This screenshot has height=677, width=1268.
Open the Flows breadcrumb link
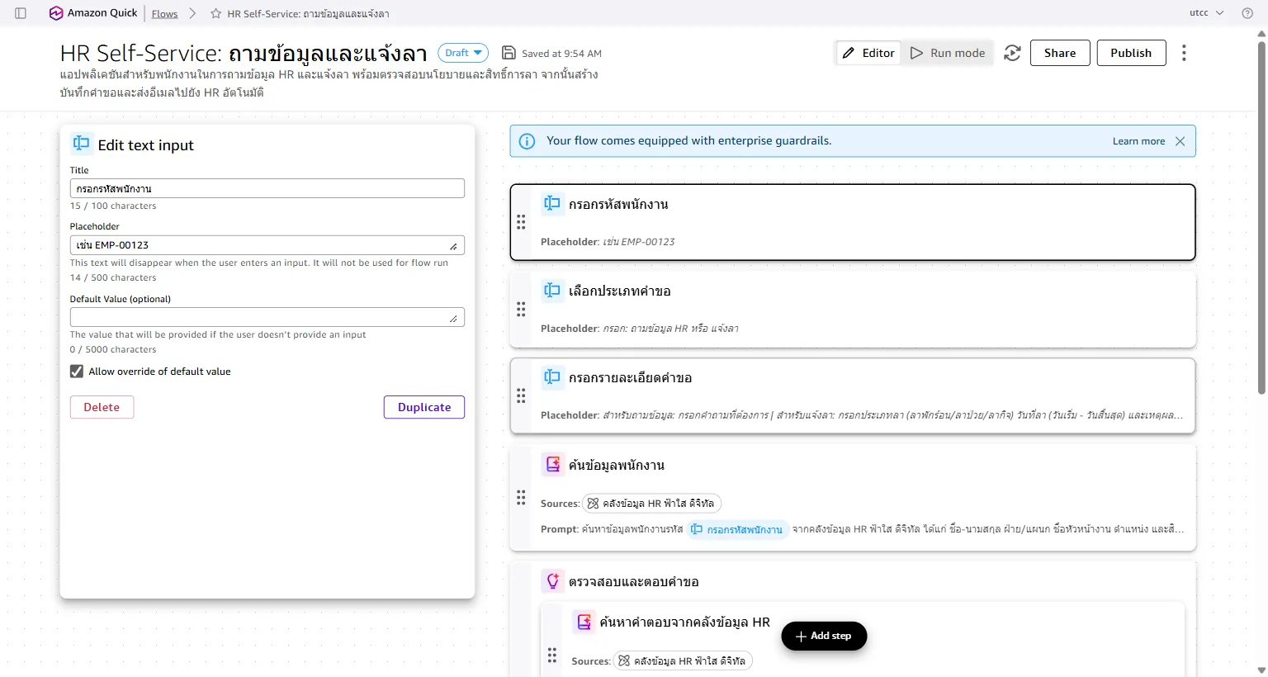164,13
